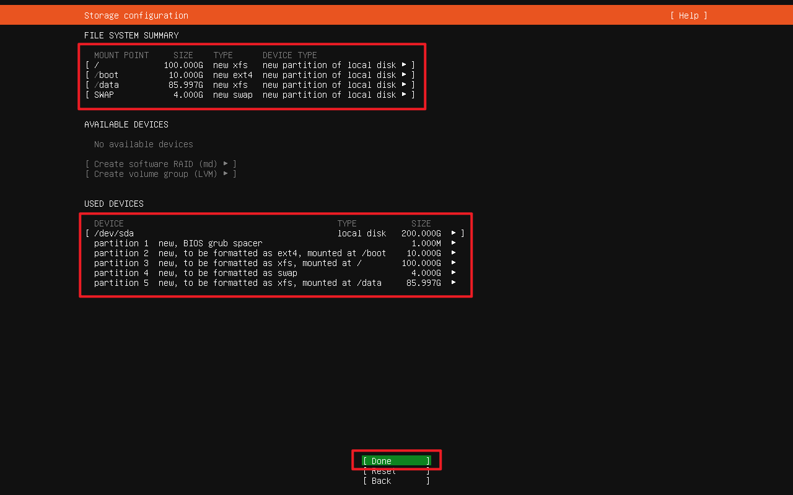Select the /boot mount point text
Image resolution: width=793 pixels, height=495 pixels.
tap(107, 75)
